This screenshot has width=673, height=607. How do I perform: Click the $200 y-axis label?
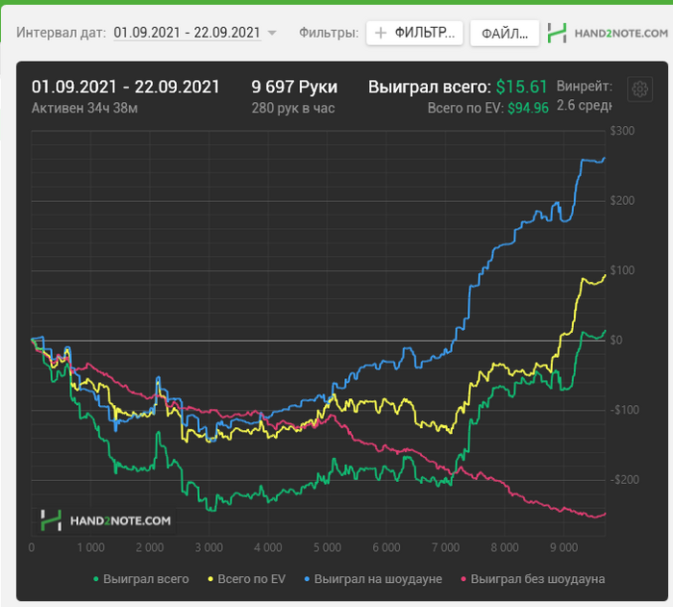(x=622, y=201)
